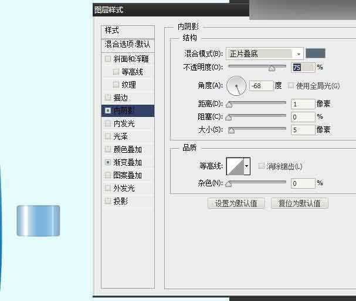Click the angle field showing -68
Viewport: 356px width, 301px height.
(x=261, y=86)
